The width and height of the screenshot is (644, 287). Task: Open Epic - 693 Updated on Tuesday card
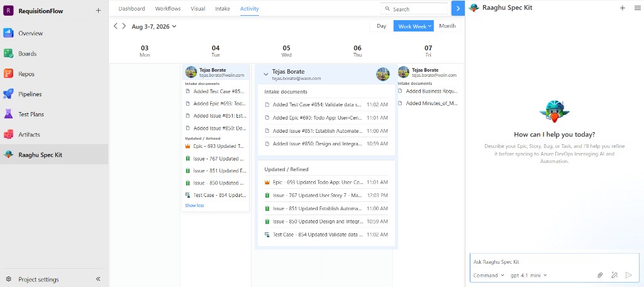[x=215, y=146]
